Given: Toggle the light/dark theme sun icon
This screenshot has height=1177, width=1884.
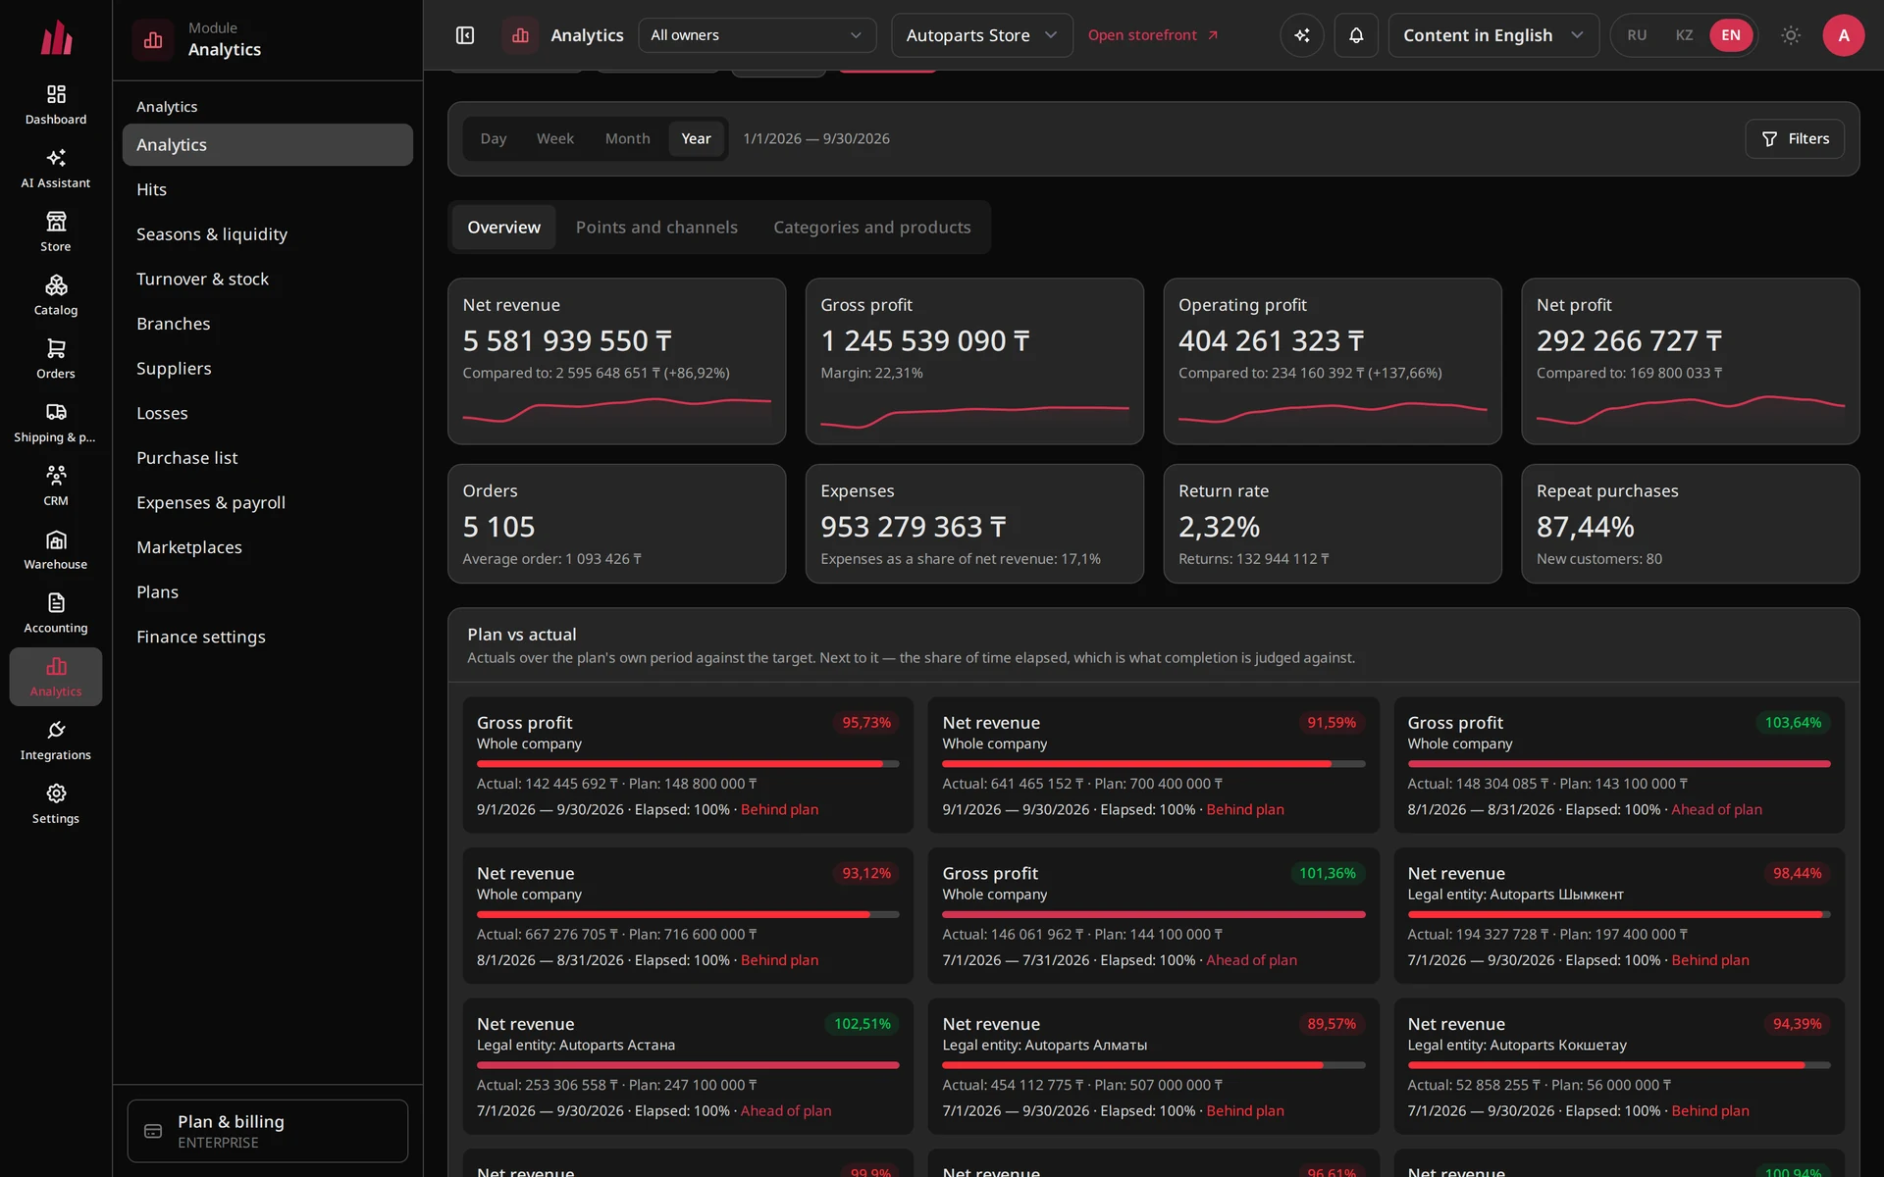Looking at the screenshot, I should click(x=1791, y=35).
